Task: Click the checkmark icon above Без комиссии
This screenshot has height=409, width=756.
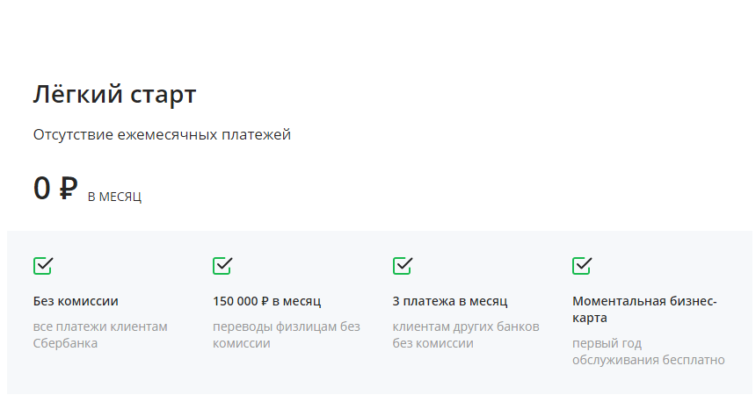Action: 43,265
